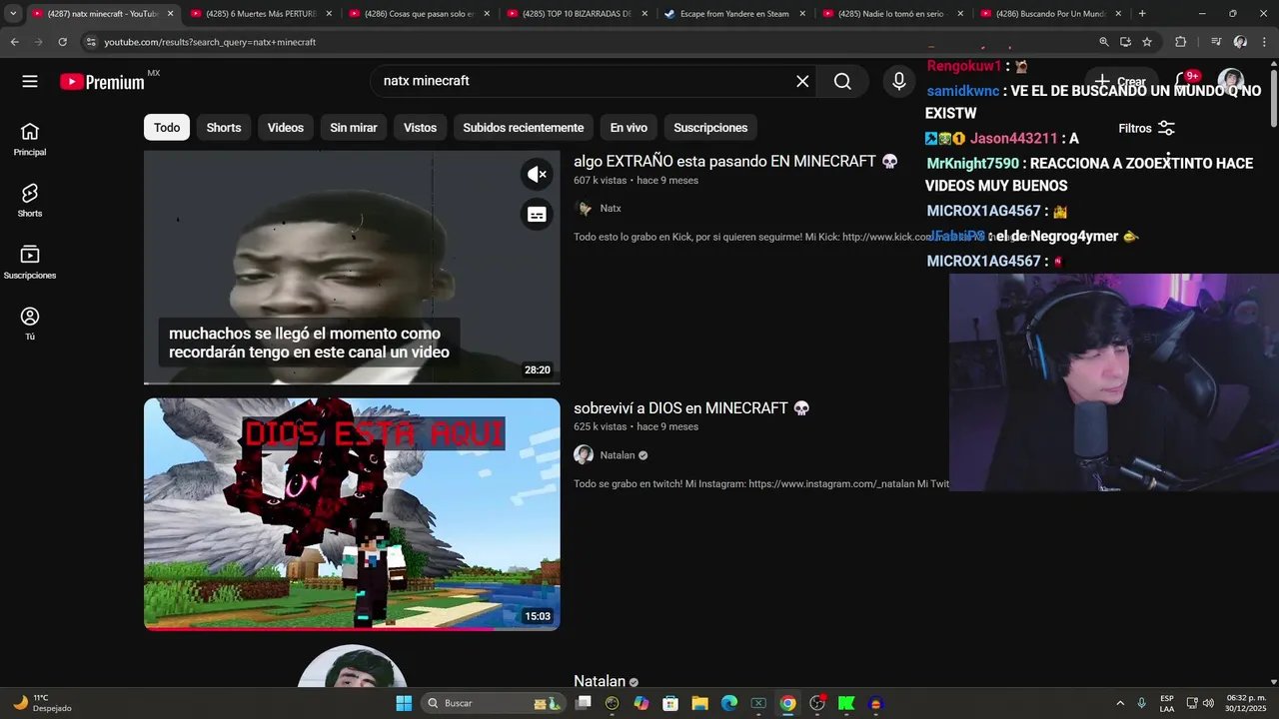Viewport: 1279px width, 719px height.
Task: Open Google Chrome from taskbar
Action: coord(787,703)
